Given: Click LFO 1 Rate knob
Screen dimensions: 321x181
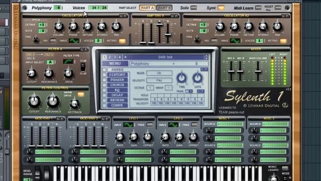Looking at the screenshot, I should click(120, 137).
